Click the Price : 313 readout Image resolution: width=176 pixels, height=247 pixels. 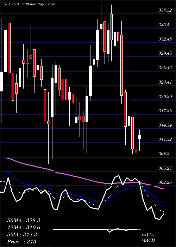22,242
